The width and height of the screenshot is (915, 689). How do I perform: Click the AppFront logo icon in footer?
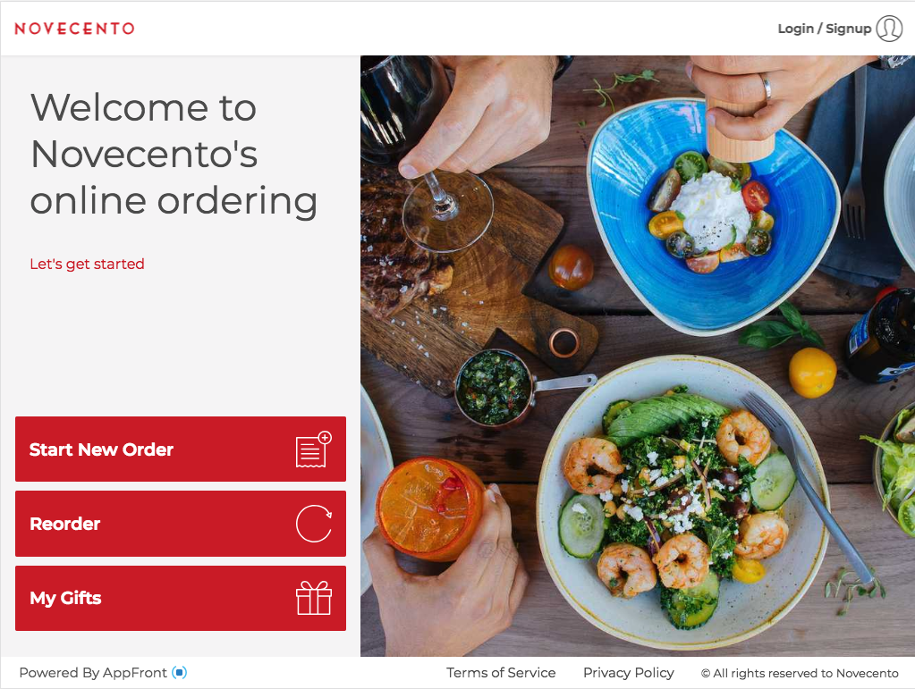coord(180,673)
